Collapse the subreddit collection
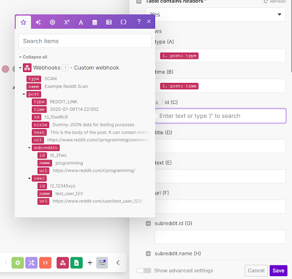The height and width of the screenshot is (279, 292). [29, 148]
